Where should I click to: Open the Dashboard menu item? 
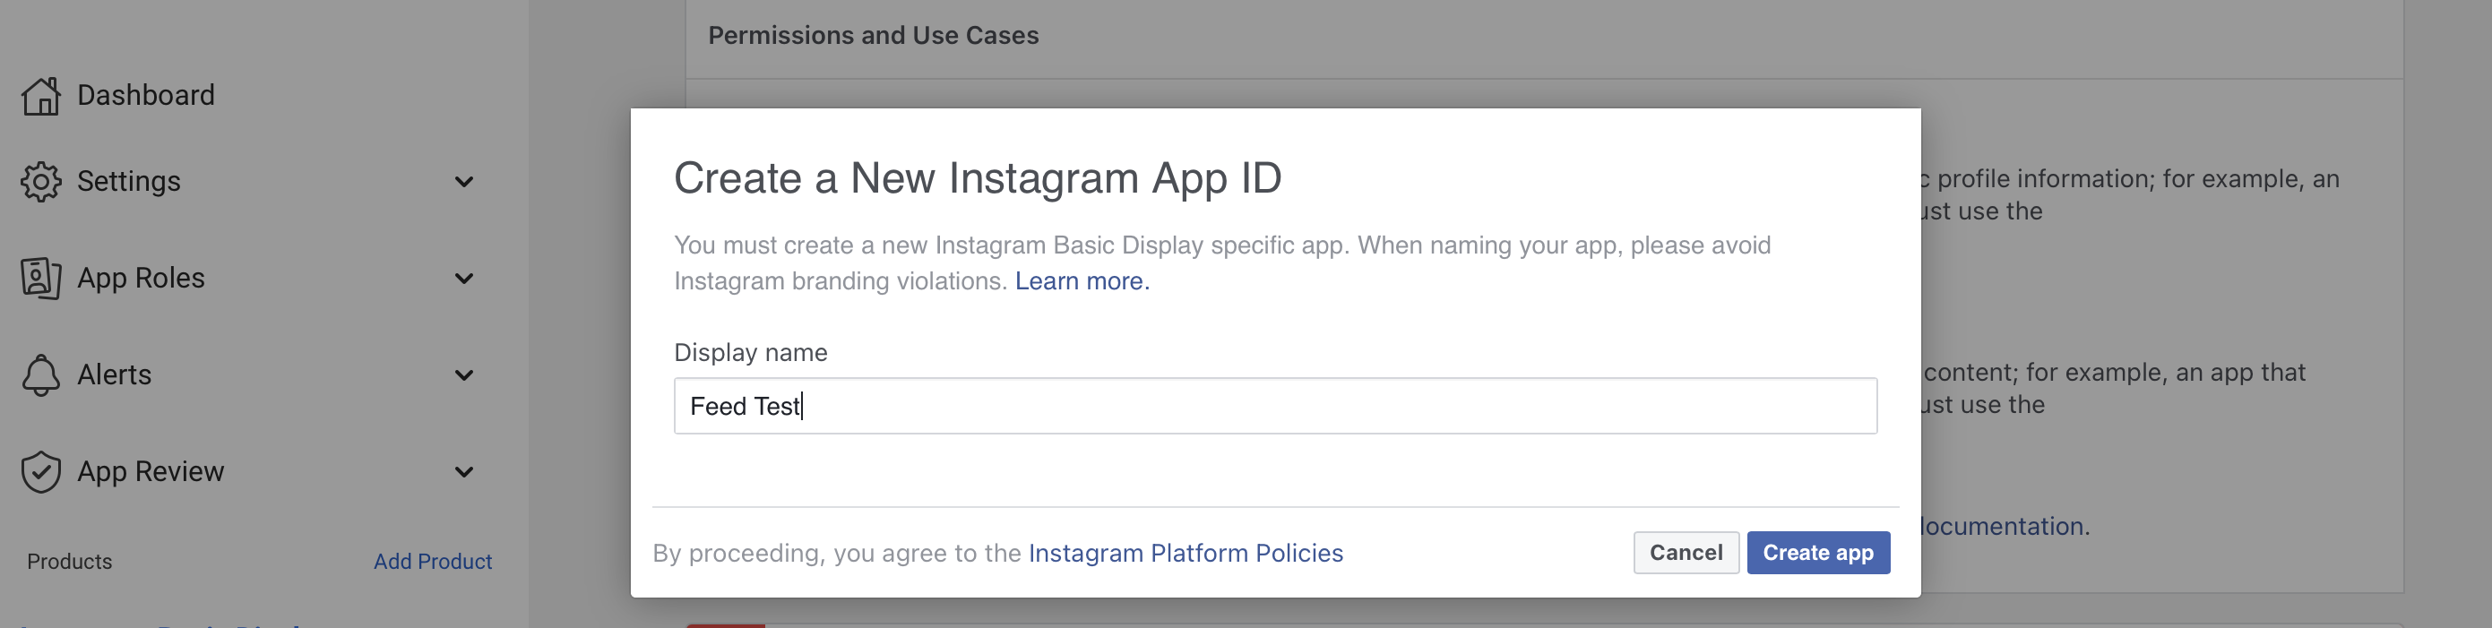point(146,96)
